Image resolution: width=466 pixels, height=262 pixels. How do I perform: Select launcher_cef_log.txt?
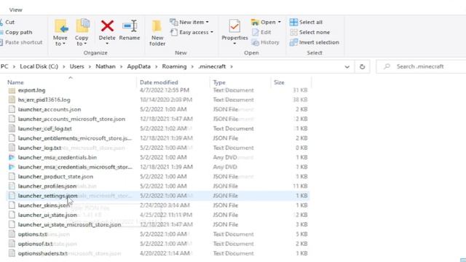tap(45, 129)
